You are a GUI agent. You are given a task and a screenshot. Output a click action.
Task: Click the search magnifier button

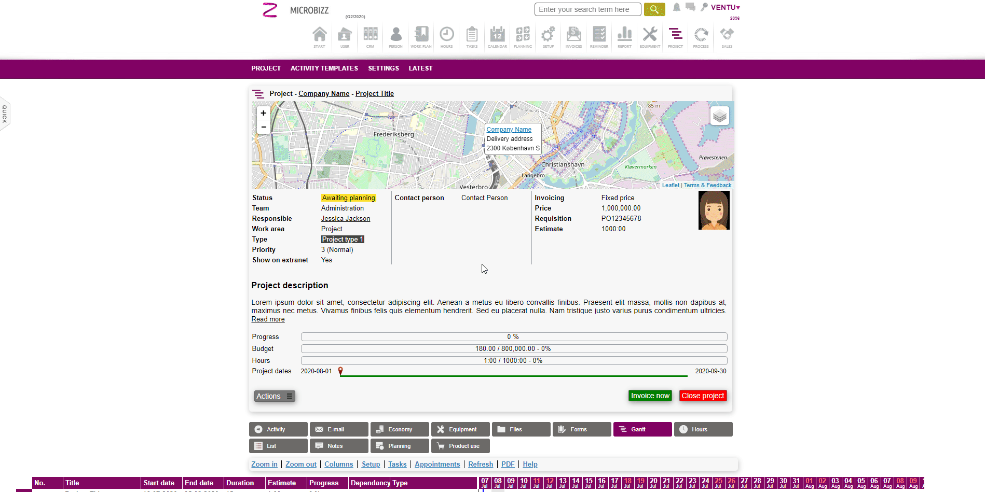pyautogui.click(x=654, y=9)
